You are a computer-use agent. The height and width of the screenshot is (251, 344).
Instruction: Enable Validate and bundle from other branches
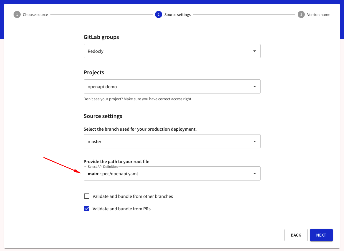coord(87,196)
